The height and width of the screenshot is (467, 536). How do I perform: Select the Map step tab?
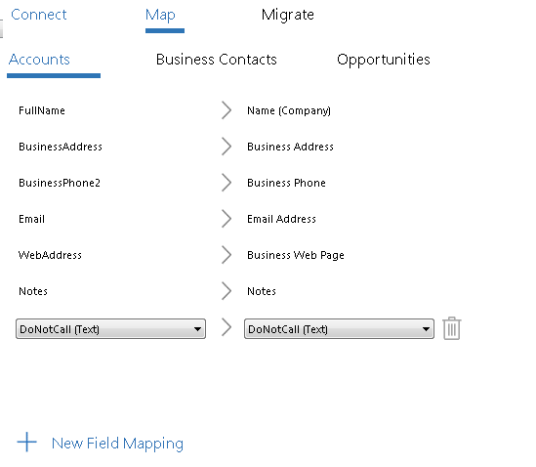[160, 16]
